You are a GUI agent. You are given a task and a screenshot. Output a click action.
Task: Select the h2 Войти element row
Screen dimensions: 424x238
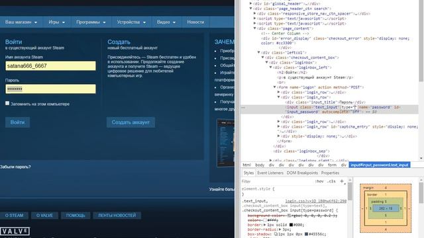pos(292,72)
